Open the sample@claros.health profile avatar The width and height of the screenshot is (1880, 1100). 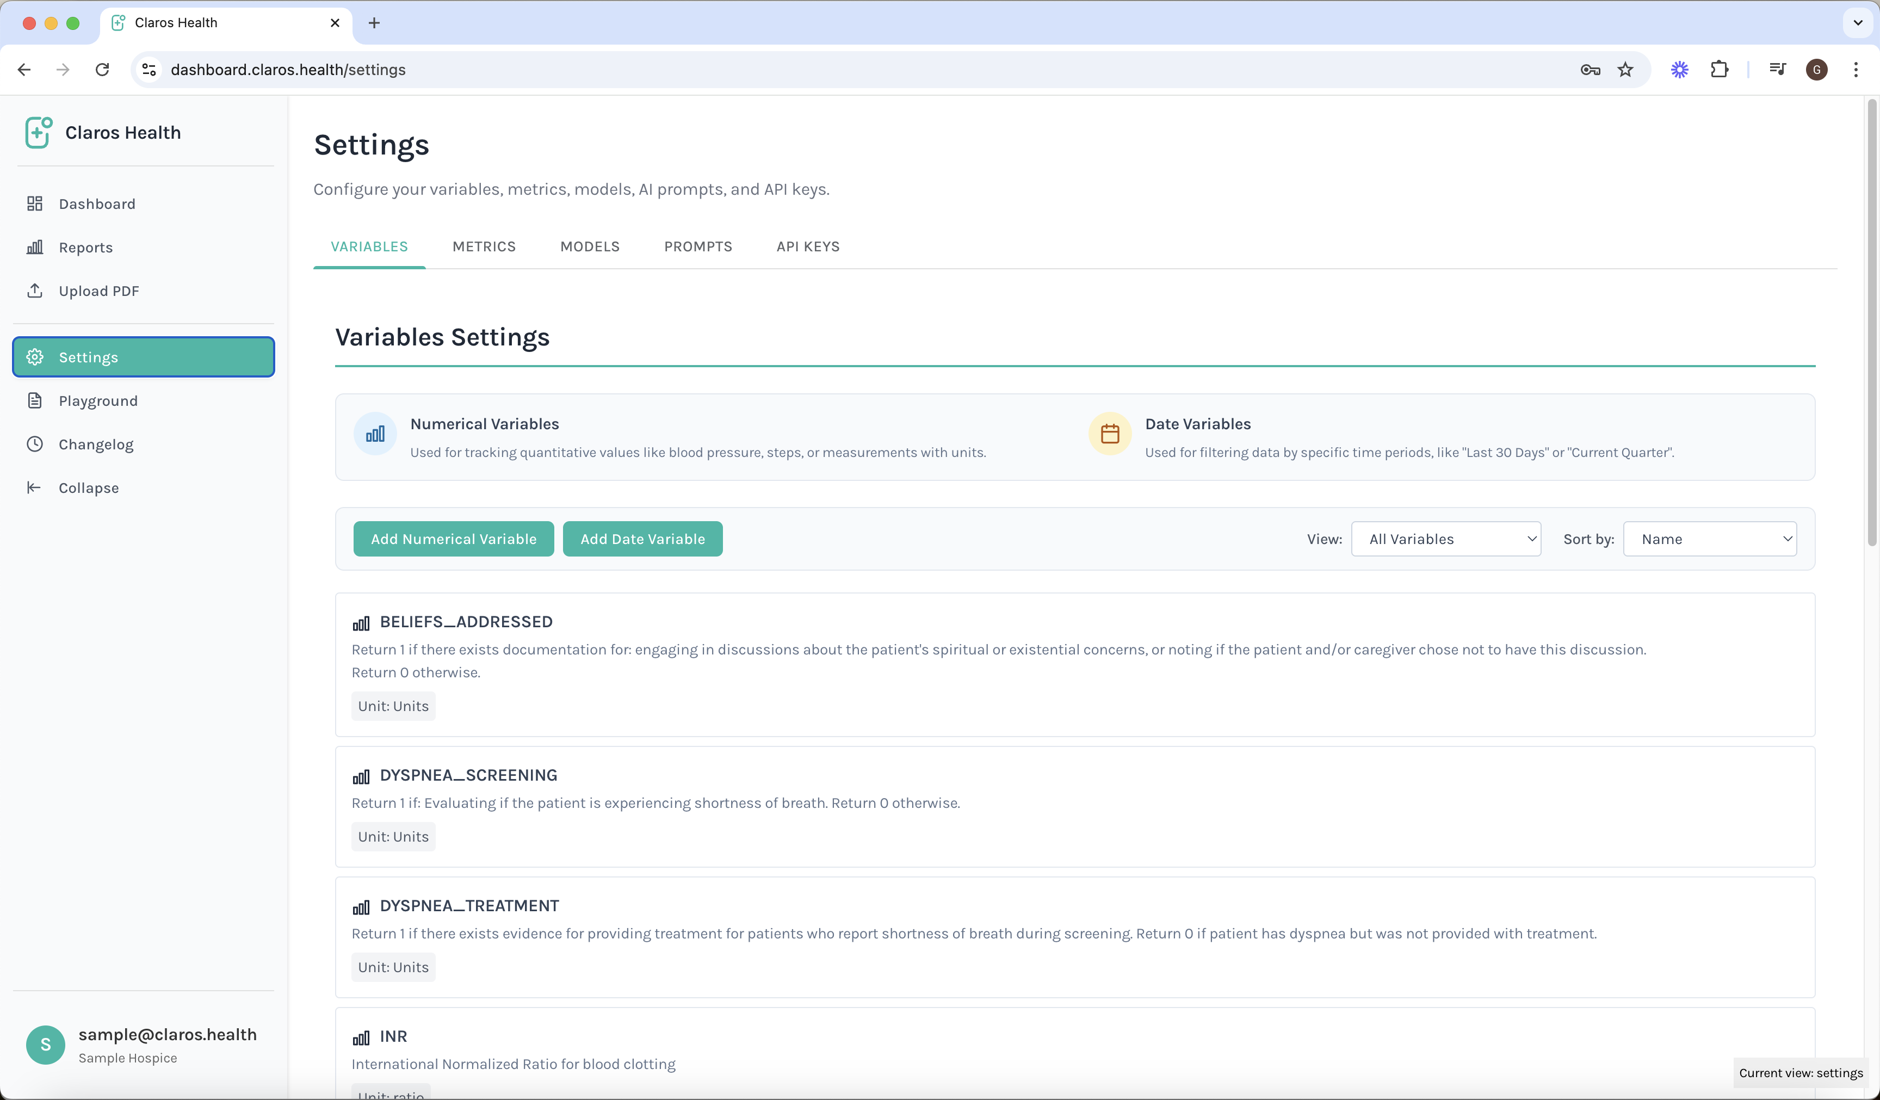tap(45, 1045)
